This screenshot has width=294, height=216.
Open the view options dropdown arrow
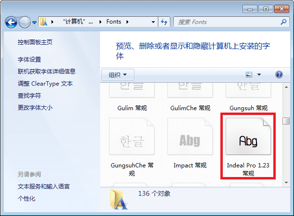click(x=259, y=75)
